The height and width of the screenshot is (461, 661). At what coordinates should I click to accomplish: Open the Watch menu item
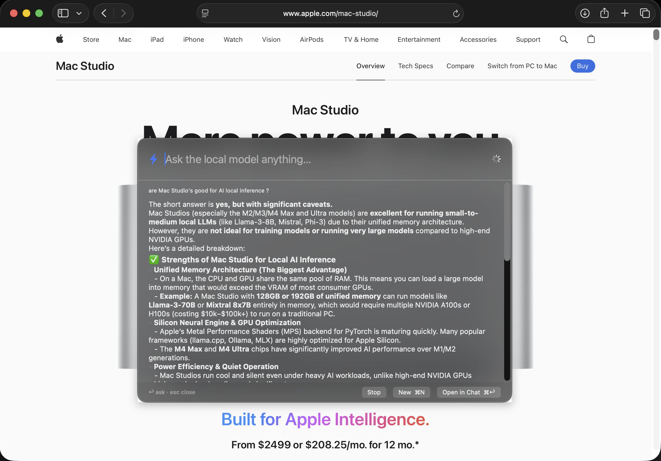pos(233,39)
